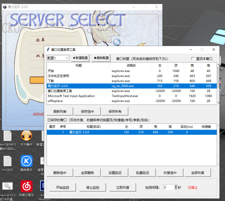The image size is (225, 201).
Task: Open the 网易云音乐 desktop icon
Action: [x=27, y=186]
